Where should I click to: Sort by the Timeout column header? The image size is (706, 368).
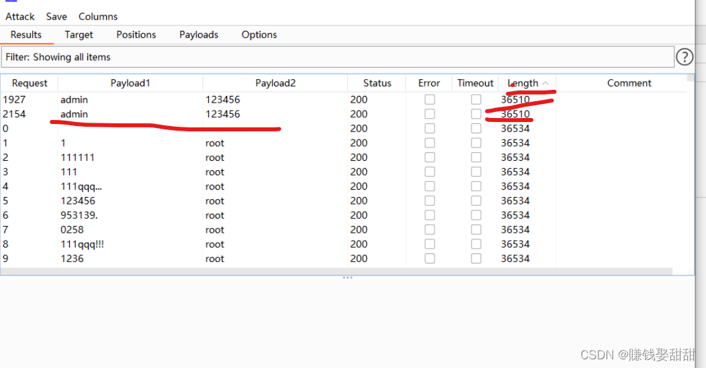[x=476, y=83]
